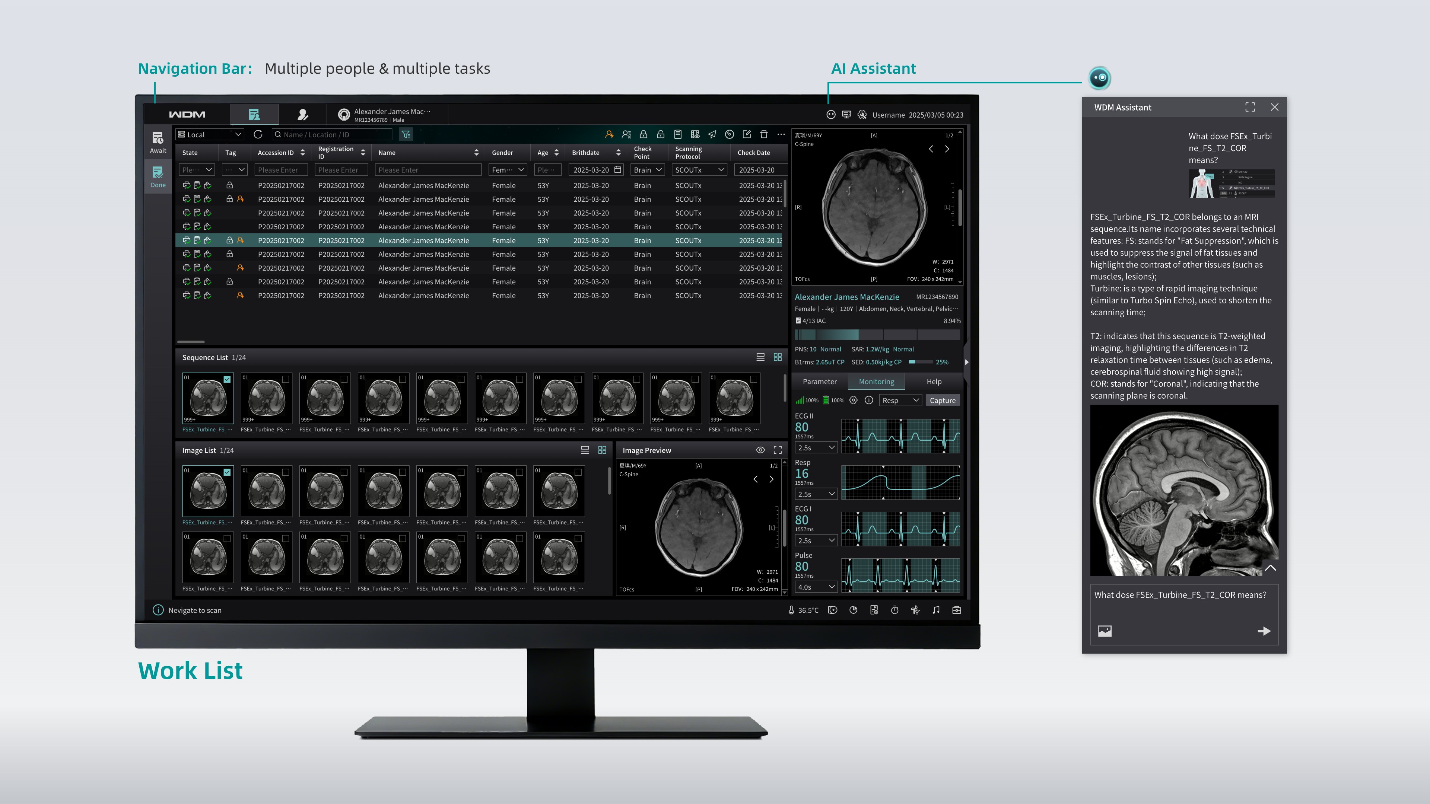Viewport: 1430px width, 804px height.
Task: Send the message in WDM Assistant
Action: click(1264, 631)
